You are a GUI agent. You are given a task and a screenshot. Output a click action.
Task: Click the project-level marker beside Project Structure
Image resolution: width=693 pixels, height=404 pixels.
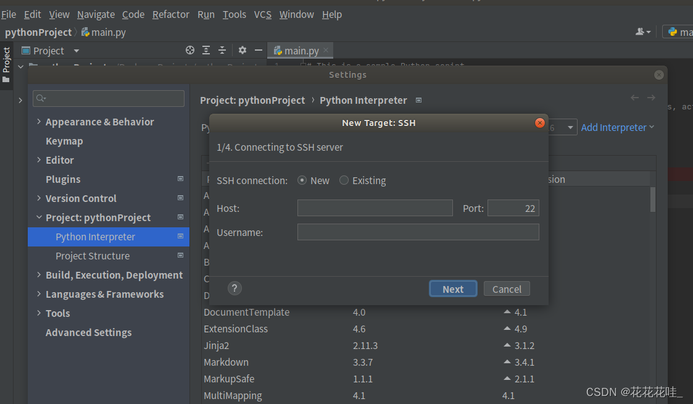coord(180,255)
